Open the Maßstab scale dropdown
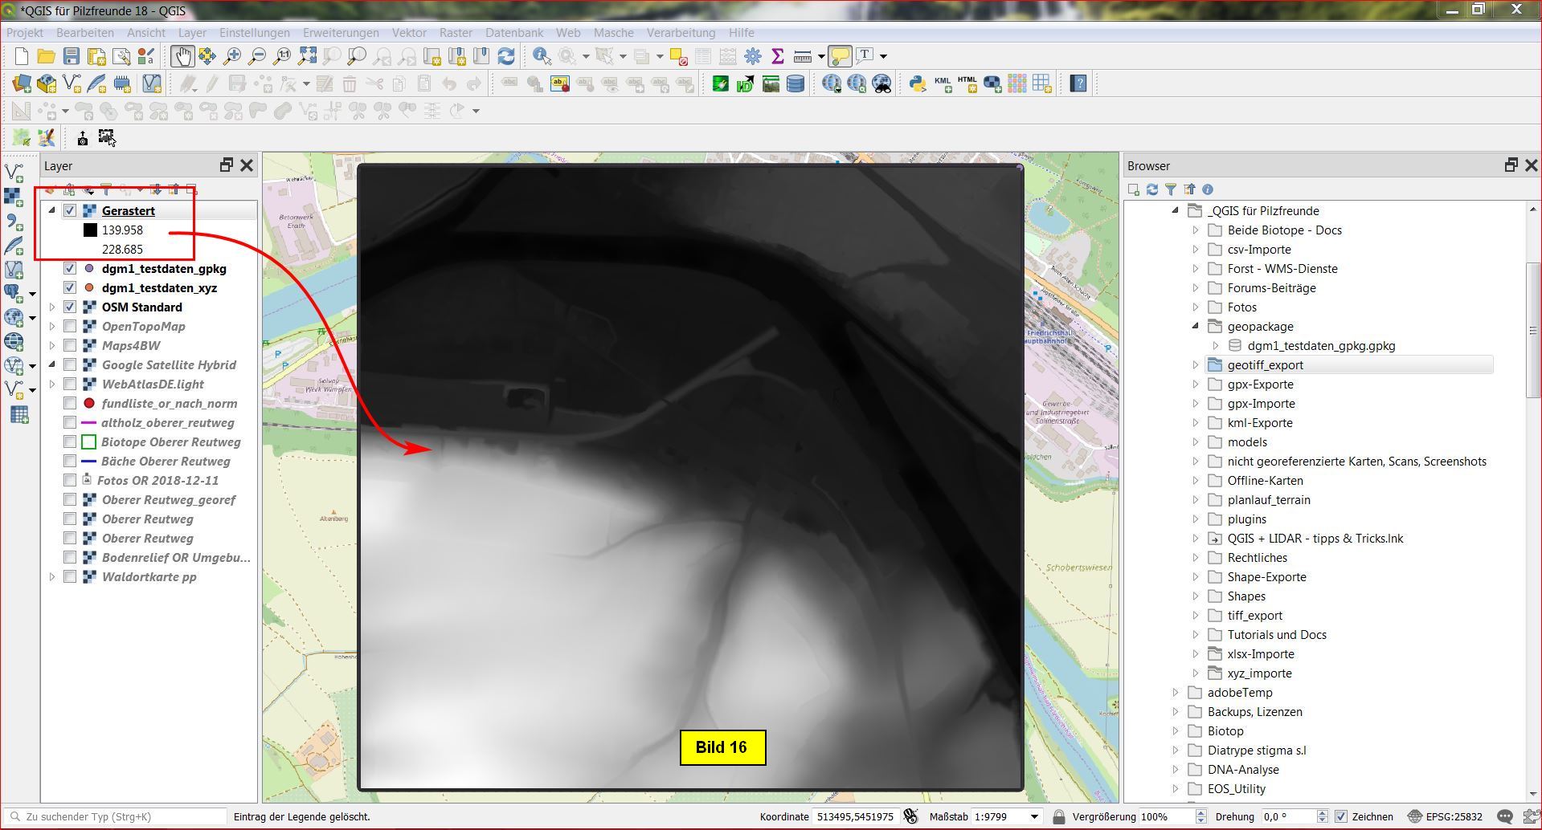The height and width of the screenshot is (830, 1542). click(x=1034, y=816)
